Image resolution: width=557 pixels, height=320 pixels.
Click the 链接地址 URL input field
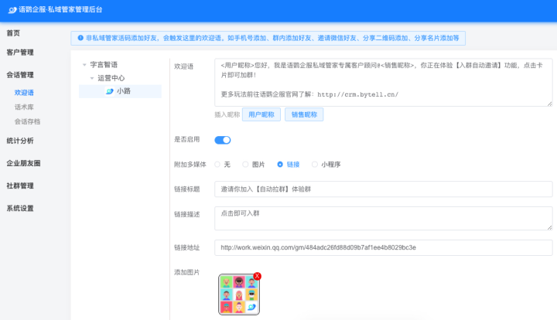pyautogui.click(x=383, y=247)
